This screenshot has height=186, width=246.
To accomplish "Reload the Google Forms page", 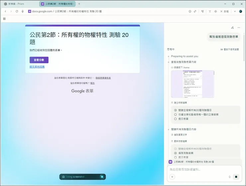I will click(17, 11).
